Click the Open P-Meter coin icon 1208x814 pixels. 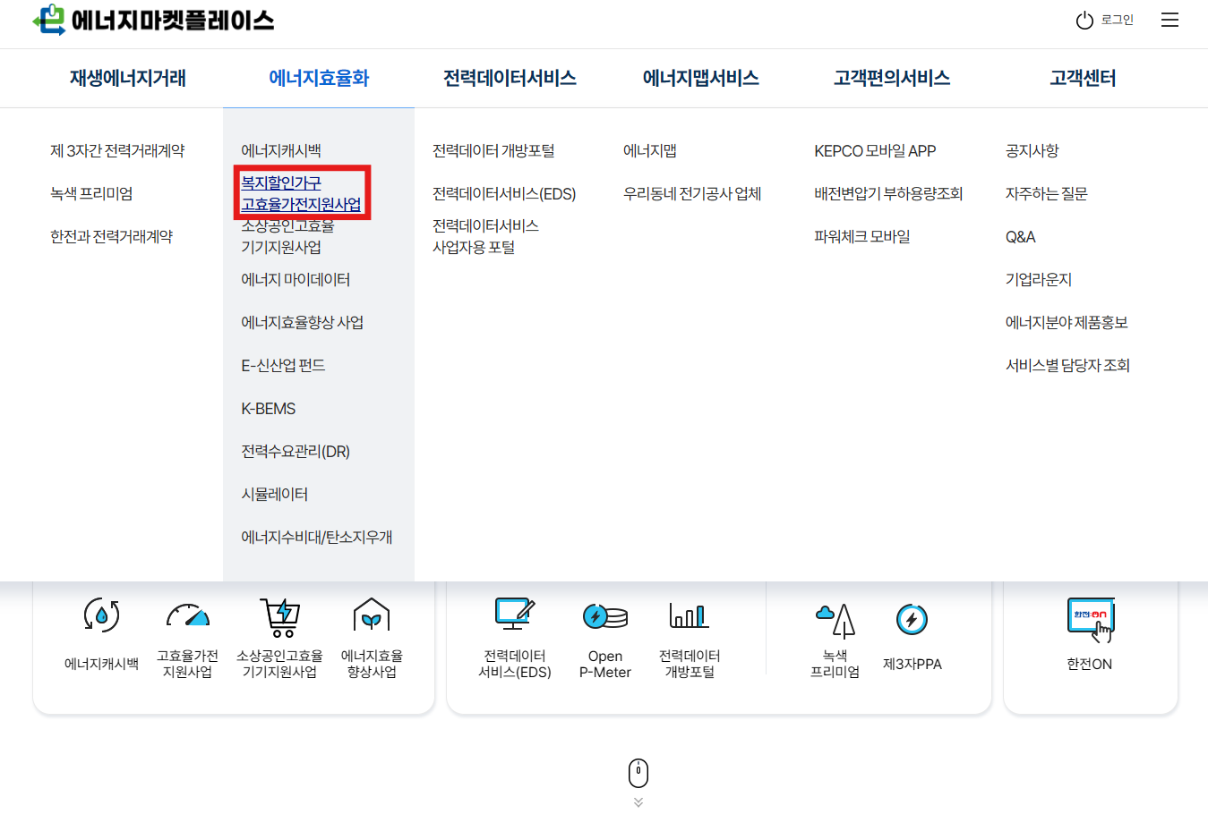[605, 616]
